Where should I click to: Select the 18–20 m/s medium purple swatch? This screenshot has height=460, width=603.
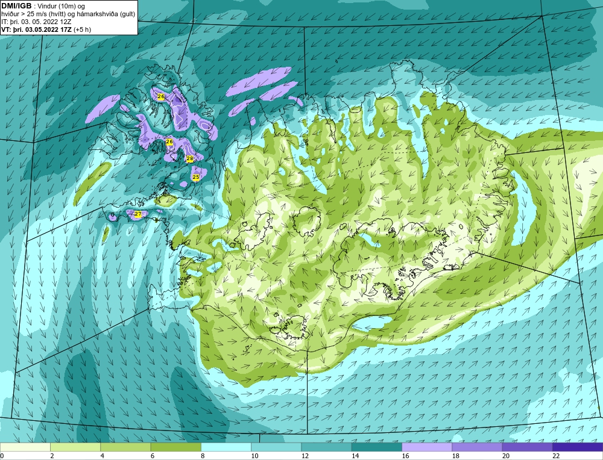click(477, 447)
